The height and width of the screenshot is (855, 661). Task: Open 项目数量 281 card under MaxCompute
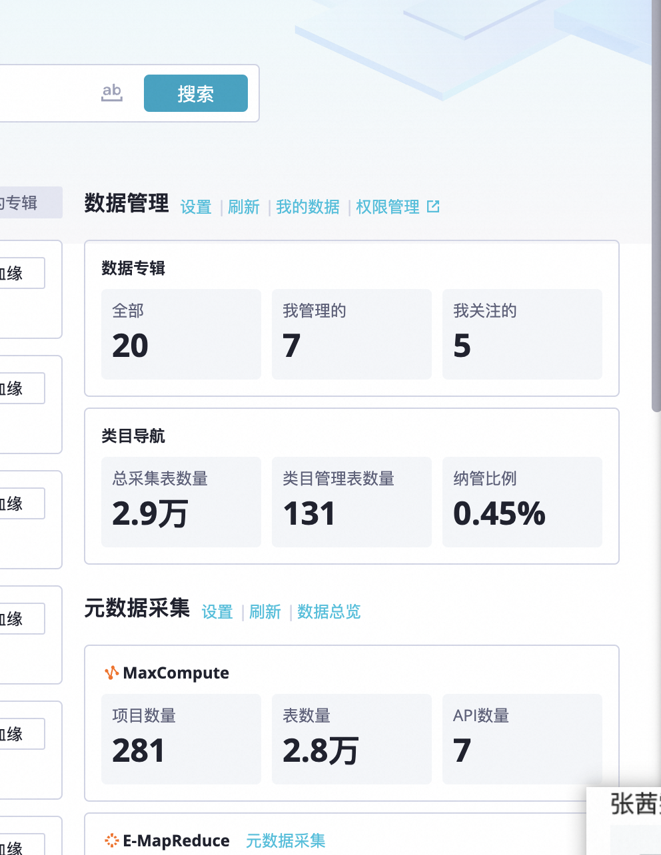tap(181, 739)
